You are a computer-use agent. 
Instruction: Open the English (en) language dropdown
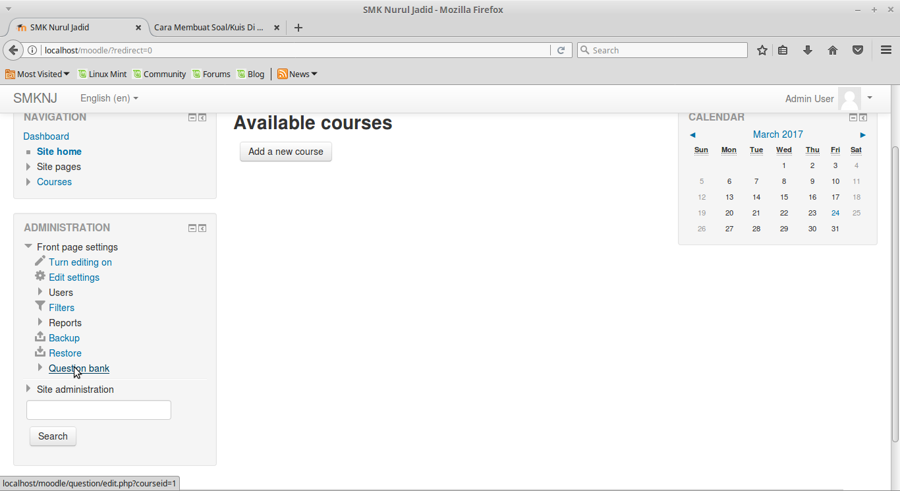pyautogui.click(x=109, y=98)
